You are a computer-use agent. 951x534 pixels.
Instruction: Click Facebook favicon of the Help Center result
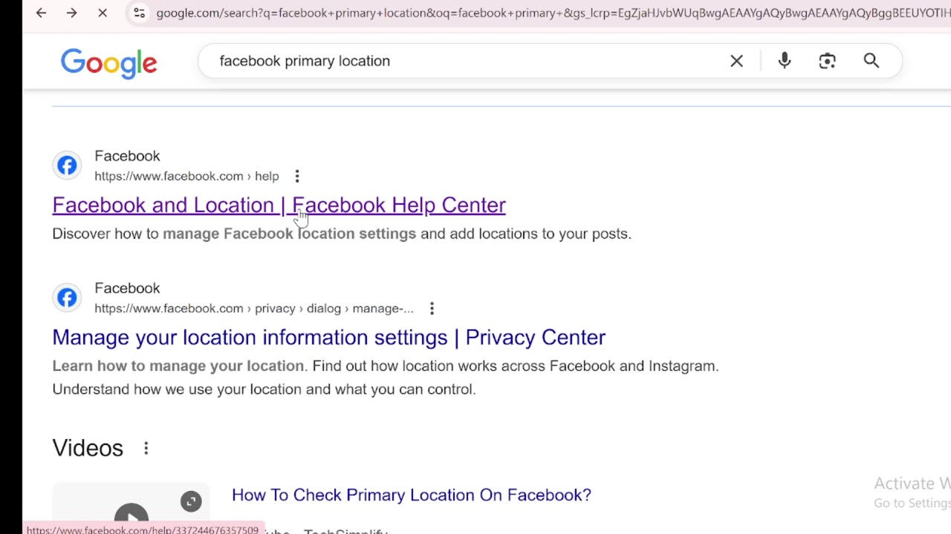67,165
